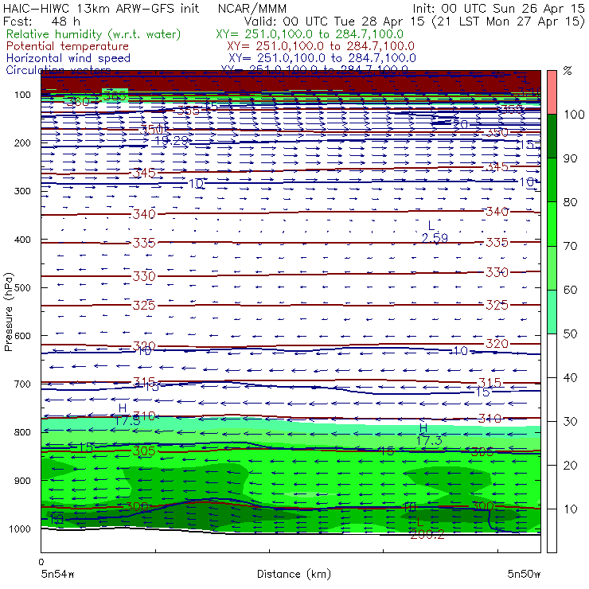Select the 'Init: 00 UTC Sun 26 Apr 15' text
The height and width of the screenshot is (589, 589).
(x=498, y=9)
